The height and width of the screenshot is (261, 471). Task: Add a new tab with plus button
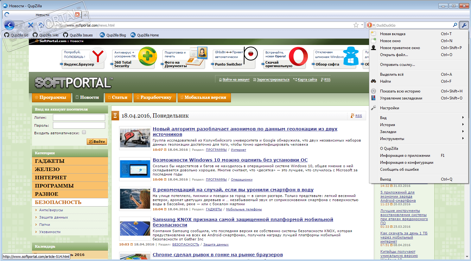click(85, 15)
